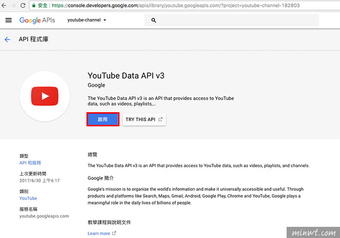Click the 總覽 section heading

pyautogui.click(x=92, y=154)
